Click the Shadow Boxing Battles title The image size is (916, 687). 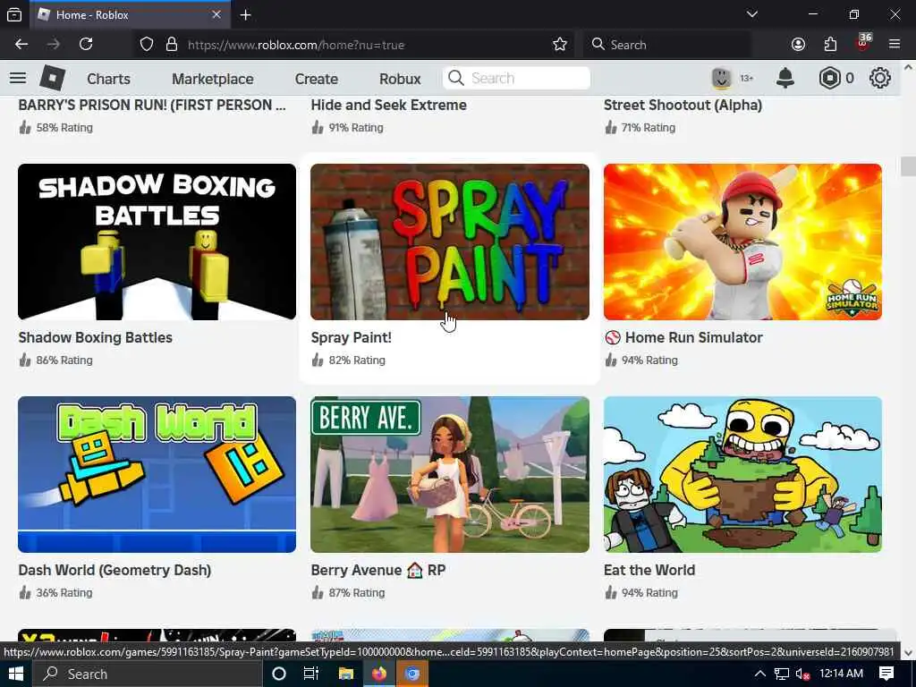pyautogui.click(x=95, y=337)
